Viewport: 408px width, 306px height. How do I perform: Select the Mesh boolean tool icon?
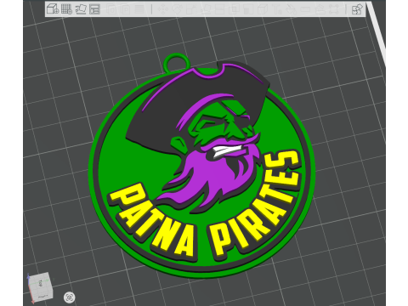(234, 9)
